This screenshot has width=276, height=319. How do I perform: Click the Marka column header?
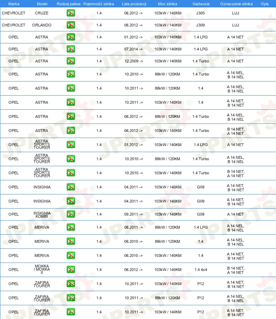pyautogui.click(x=14, y=4)
